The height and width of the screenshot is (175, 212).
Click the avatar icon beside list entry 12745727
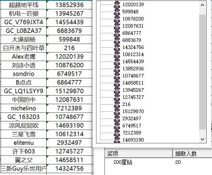(x=117, y=97)
